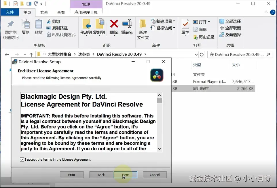Image resolution: width=277 pixels, height=188 pixels.
Task: Click the quick access Undo icon
Action: coord(36,3)
